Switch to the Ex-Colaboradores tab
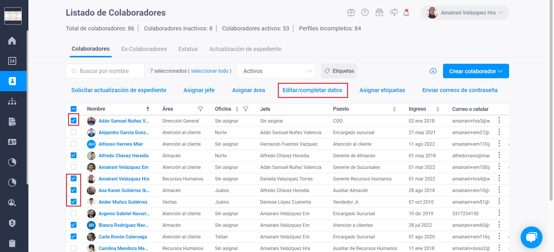The image size is (554, 252). (144, 49)
